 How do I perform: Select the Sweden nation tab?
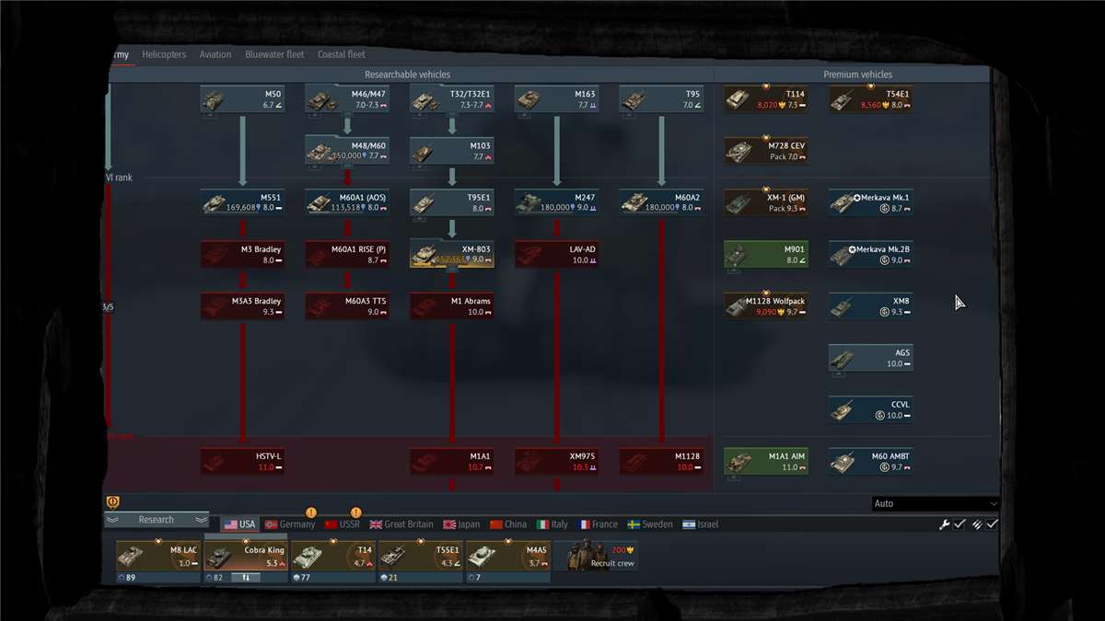tap(650, 524)
